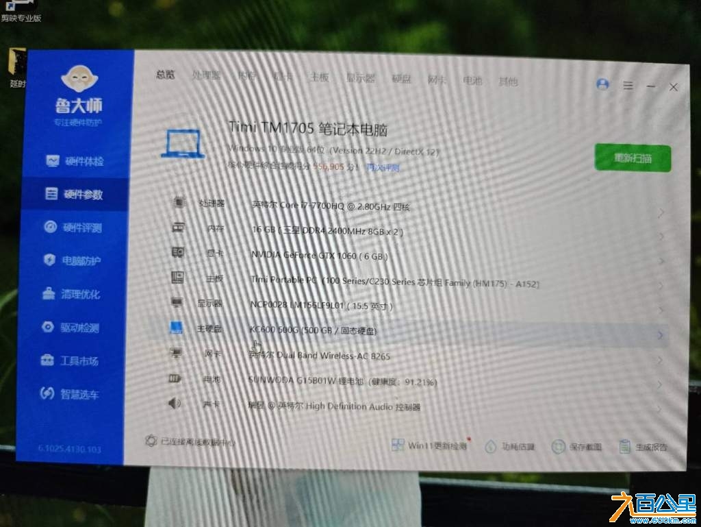Click the Timi TM1705 笔记本电脑 title
The height and width of the screenshot is (527, 701).
pyautogui.click(x=307, y=129)
